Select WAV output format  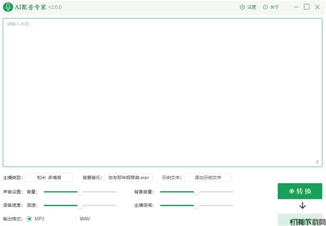[75, 218]
